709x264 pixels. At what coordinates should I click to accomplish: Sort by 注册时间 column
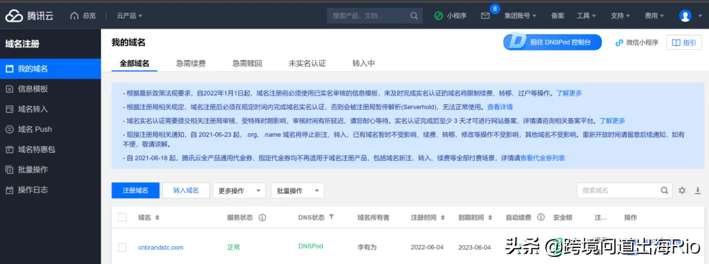[x=443, y=217]
